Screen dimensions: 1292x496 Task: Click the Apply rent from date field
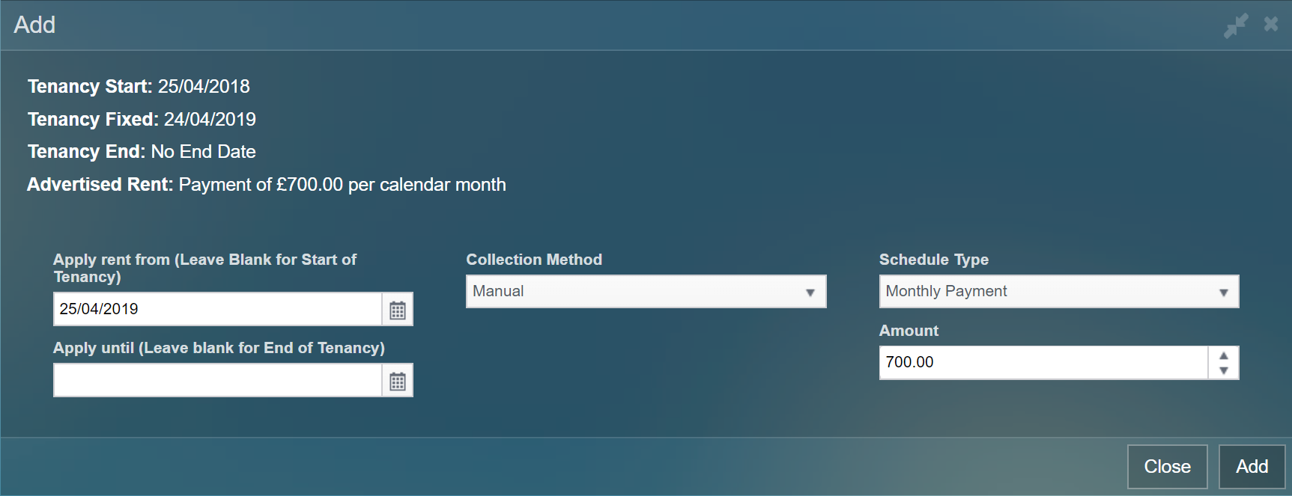click(217, 309)
